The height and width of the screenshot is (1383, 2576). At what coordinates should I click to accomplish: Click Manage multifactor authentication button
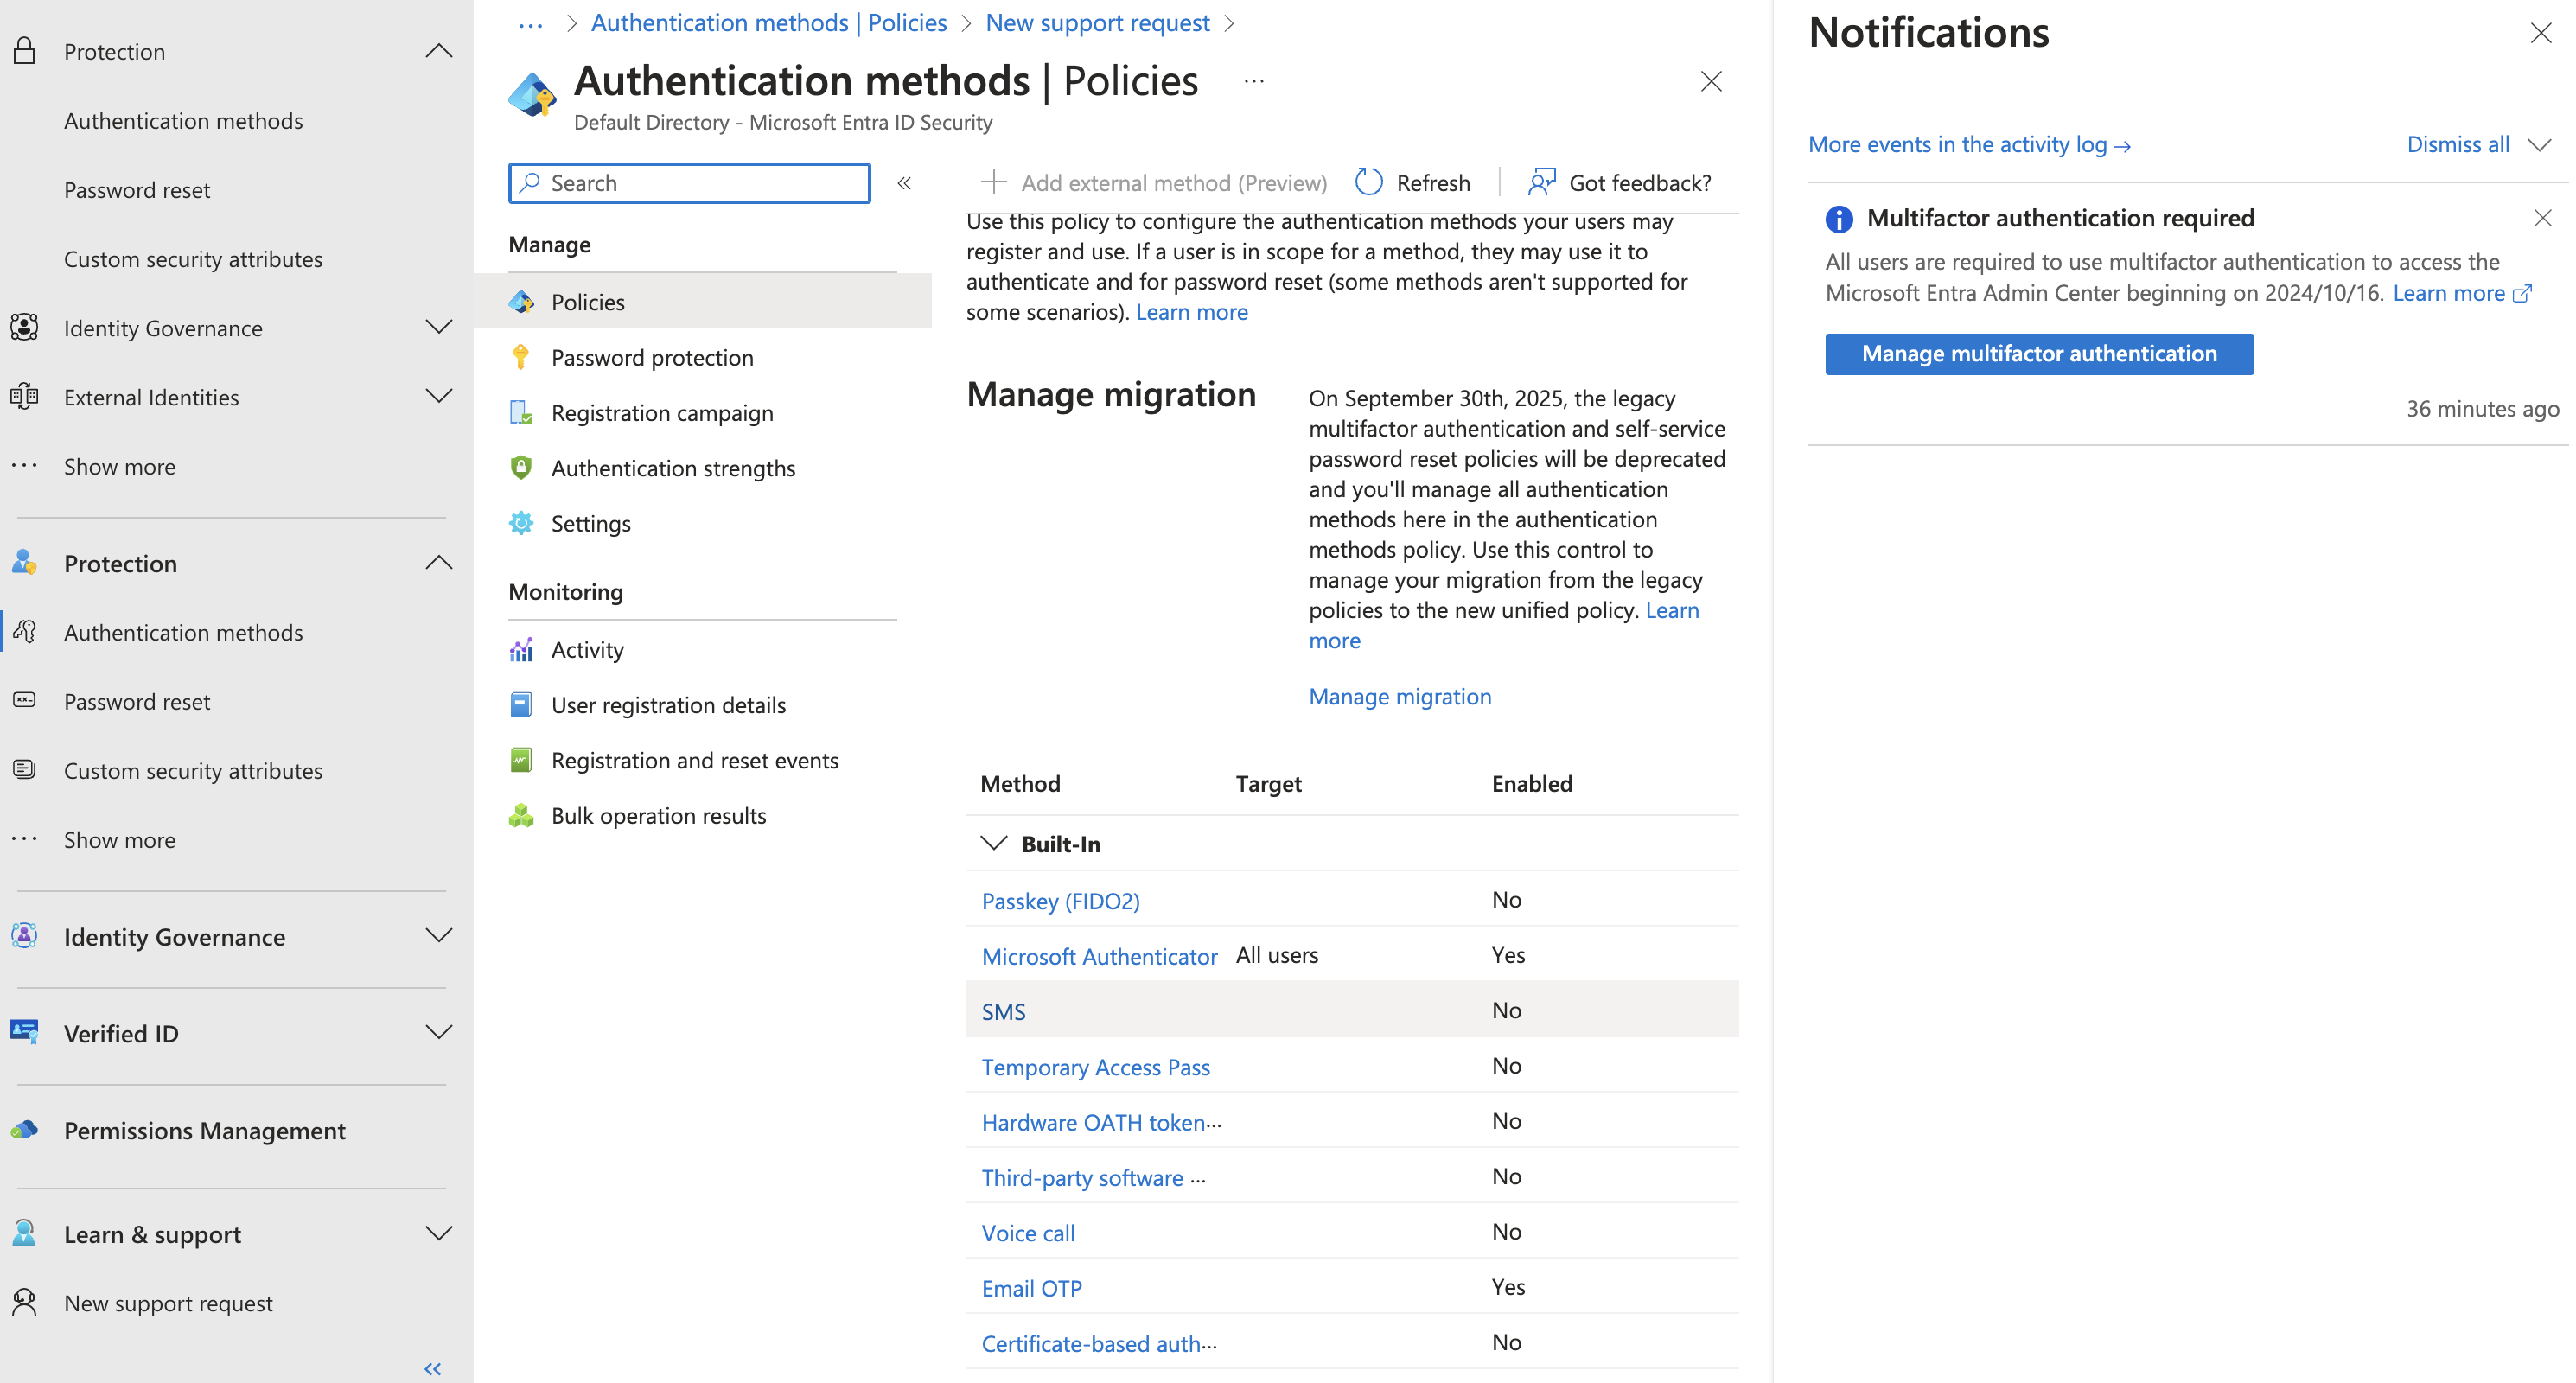point(2038,354)
